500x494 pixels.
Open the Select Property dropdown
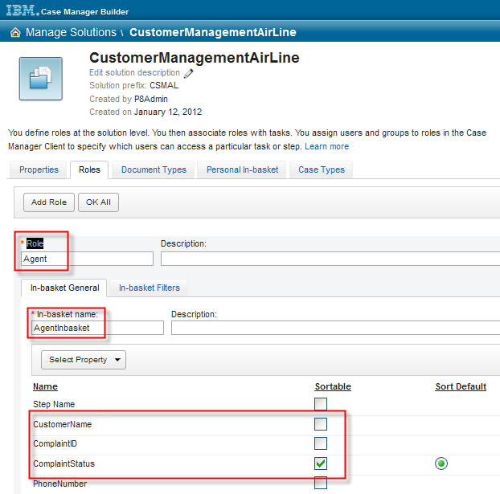(84, 360)
